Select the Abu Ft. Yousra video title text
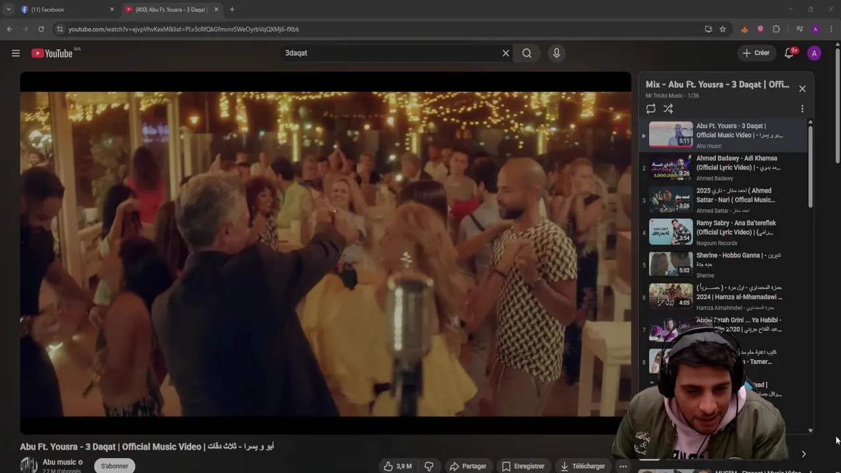Screen dimensions: 841x473 147,447
